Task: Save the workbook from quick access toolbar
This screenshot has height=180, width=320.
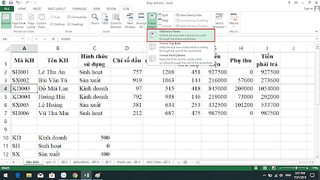Action: 11,3
